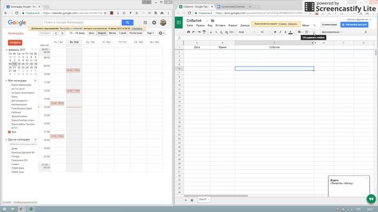
Task: Open the Google apps grid icon in Calendar
Action: [145, 22]
